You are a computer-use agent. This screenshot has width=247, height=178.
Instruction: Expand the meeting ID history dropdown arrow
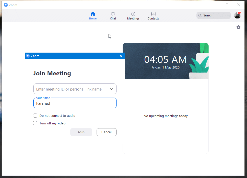[x=111, y=89]
